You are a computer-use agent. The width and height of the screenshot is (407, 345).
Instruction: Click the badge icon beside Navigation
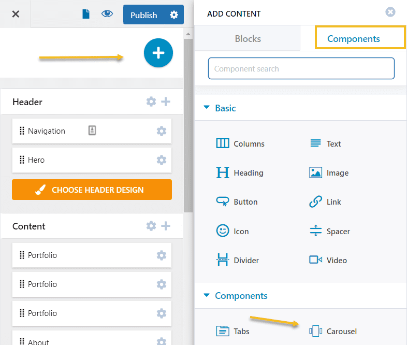tap(92, 131)
